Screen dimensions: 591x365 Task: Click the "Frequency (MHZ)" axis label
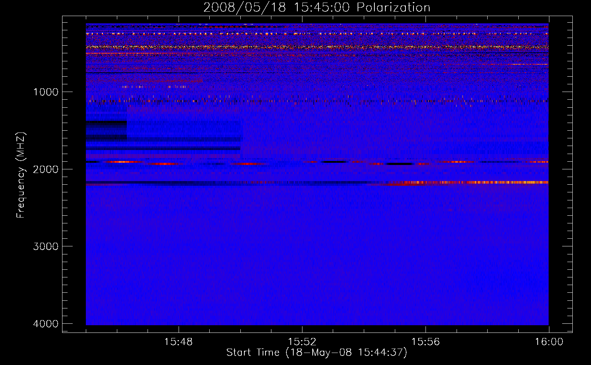coord(21,175)
